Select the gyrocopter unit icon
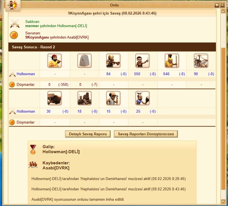The width and height of the screenshot is (228, 206). (201, 61)
